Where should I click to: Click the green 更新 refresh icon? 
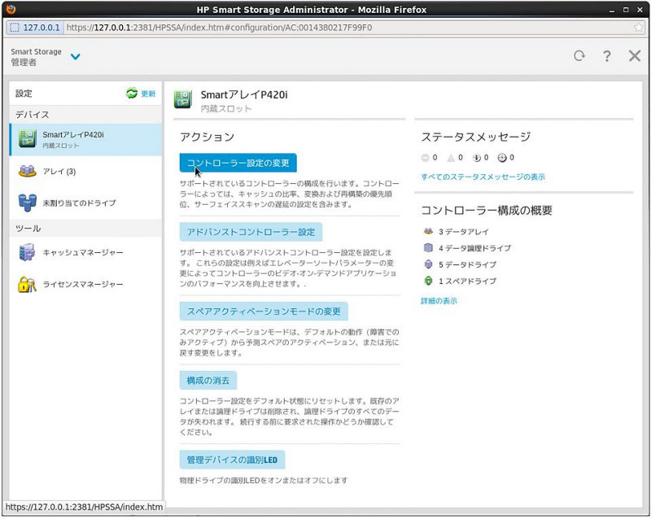(x=130, y=93)
